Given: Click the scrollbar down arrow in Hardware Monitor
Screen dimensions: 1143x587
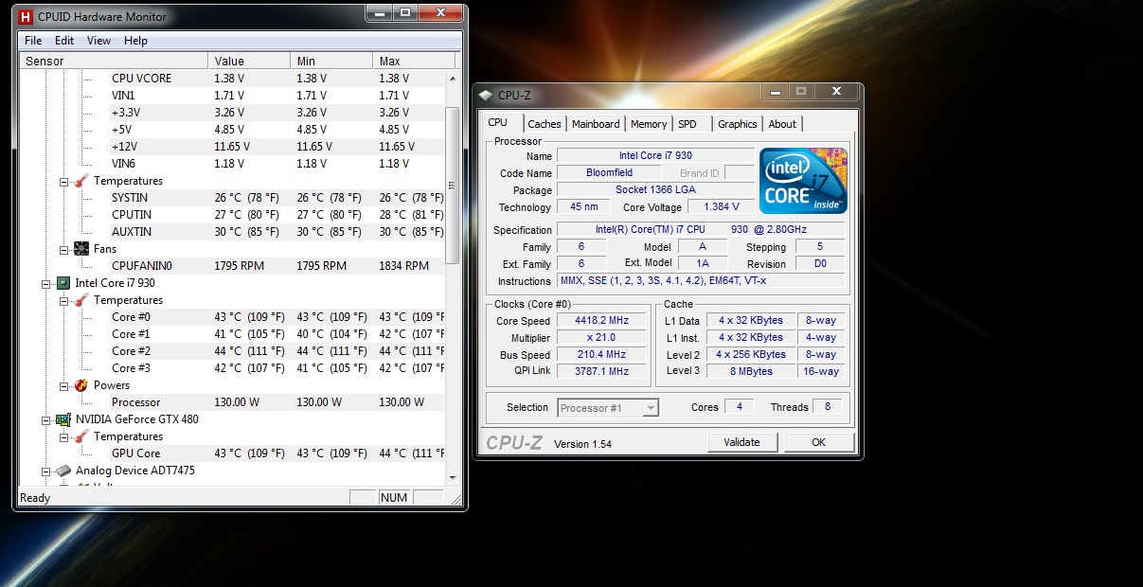Looking at the screenshot, I should tap(453, 478).
